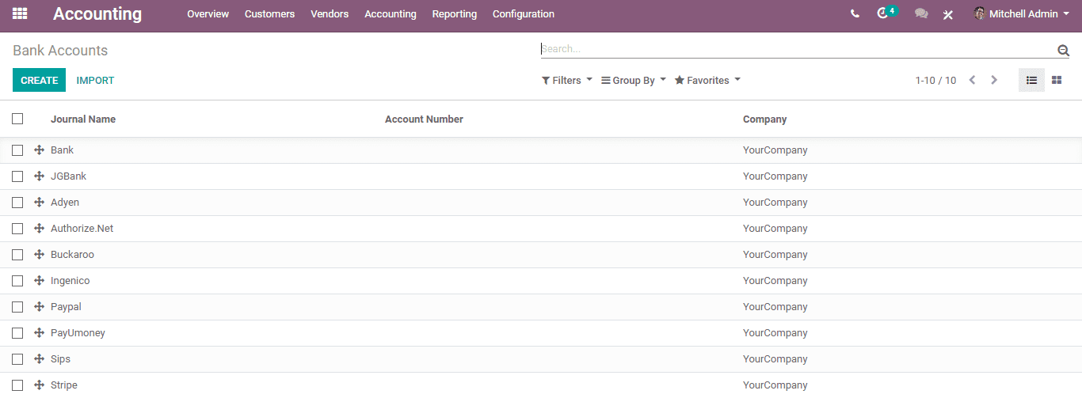
Task: Click the search magnifier icon
Action: pyautogui.click(x=1063, y=50)
